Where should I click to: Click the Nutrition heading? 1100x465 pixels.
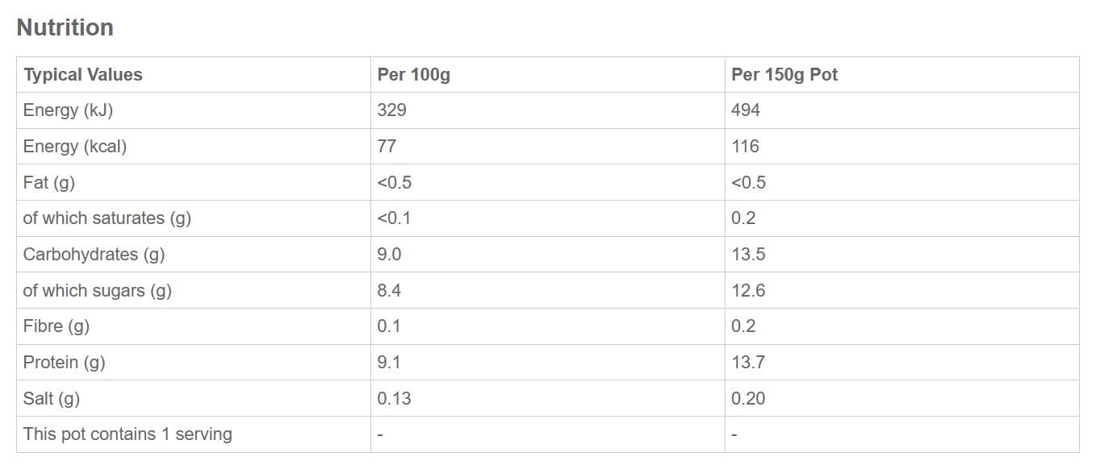tap(65, 27)
